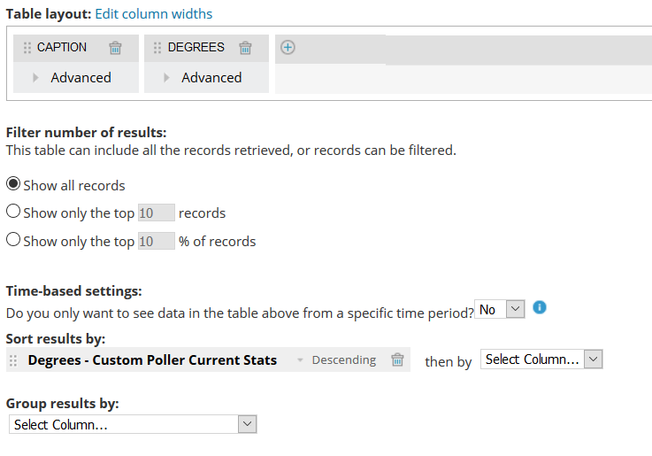Open the specific time period No dropdown
Viewport: 652px width, 456px height.
[x=501, y=309]
